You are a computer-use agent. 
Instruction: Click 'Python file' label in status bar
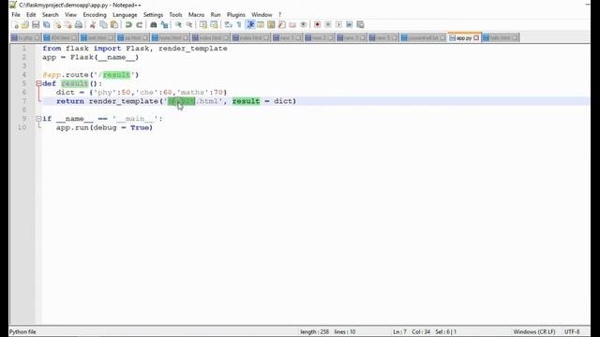pyautogui.click(x=22, y=331)
